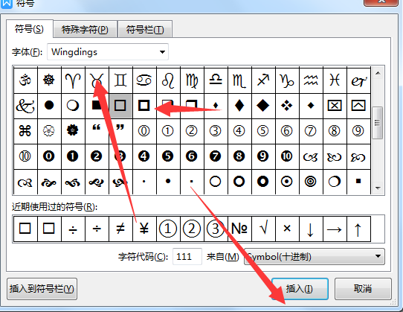This screenshot has width=403, height=312.
Task: Choose the command key ⌘ symbol
Action: 25,131
